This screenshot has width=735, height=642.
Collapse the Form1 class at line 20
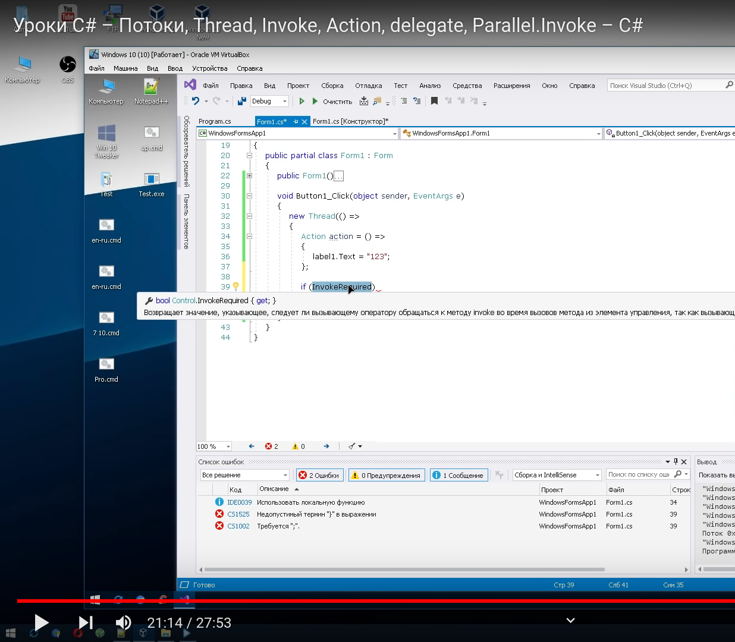click(x=249, y=156)
